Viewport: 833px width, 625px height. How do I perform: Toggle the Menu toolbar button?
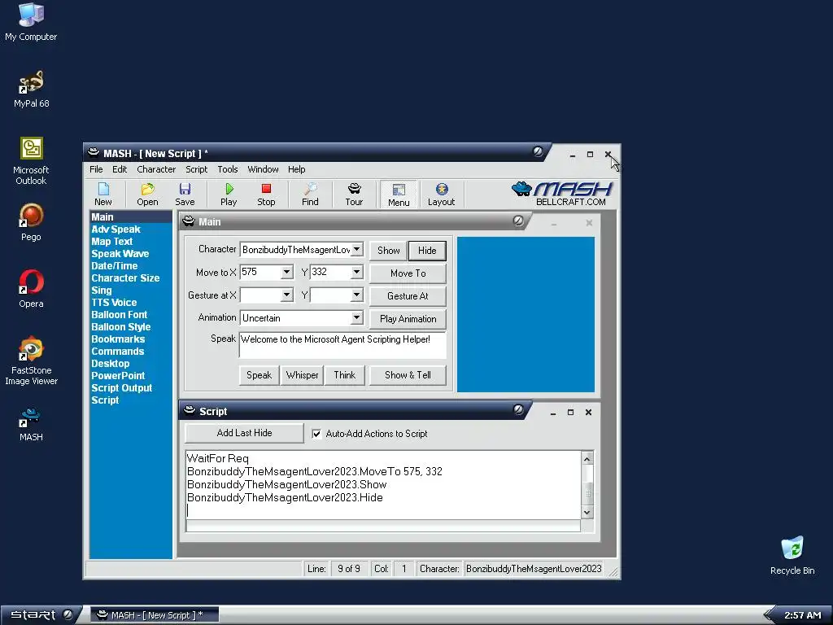tap(399, 194)
